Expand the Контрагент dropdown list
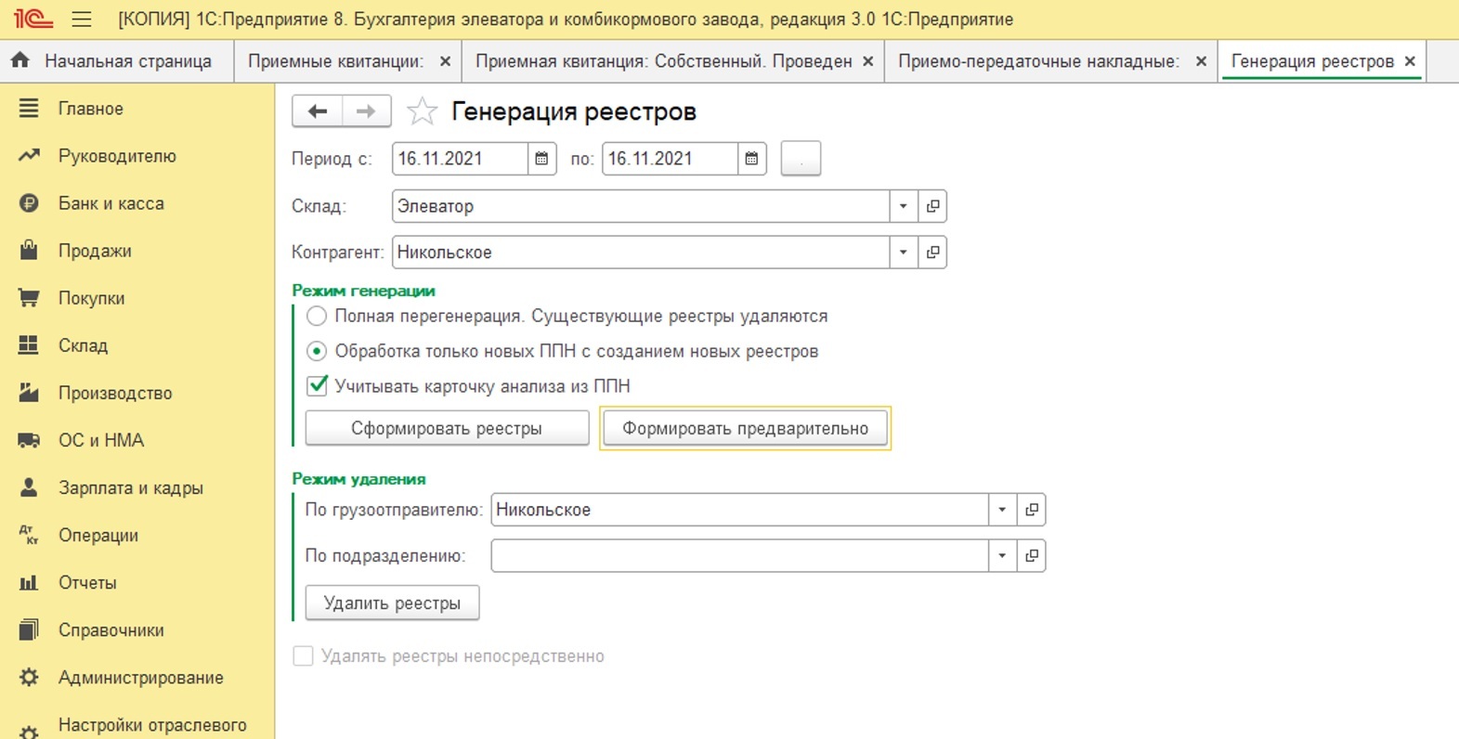 pyautogui.click(x=903, y=253)
